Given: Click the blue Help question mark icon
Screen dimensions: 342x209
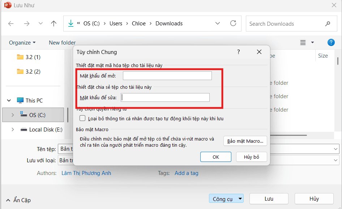Looking at the screenshot, I should point(331,42).
